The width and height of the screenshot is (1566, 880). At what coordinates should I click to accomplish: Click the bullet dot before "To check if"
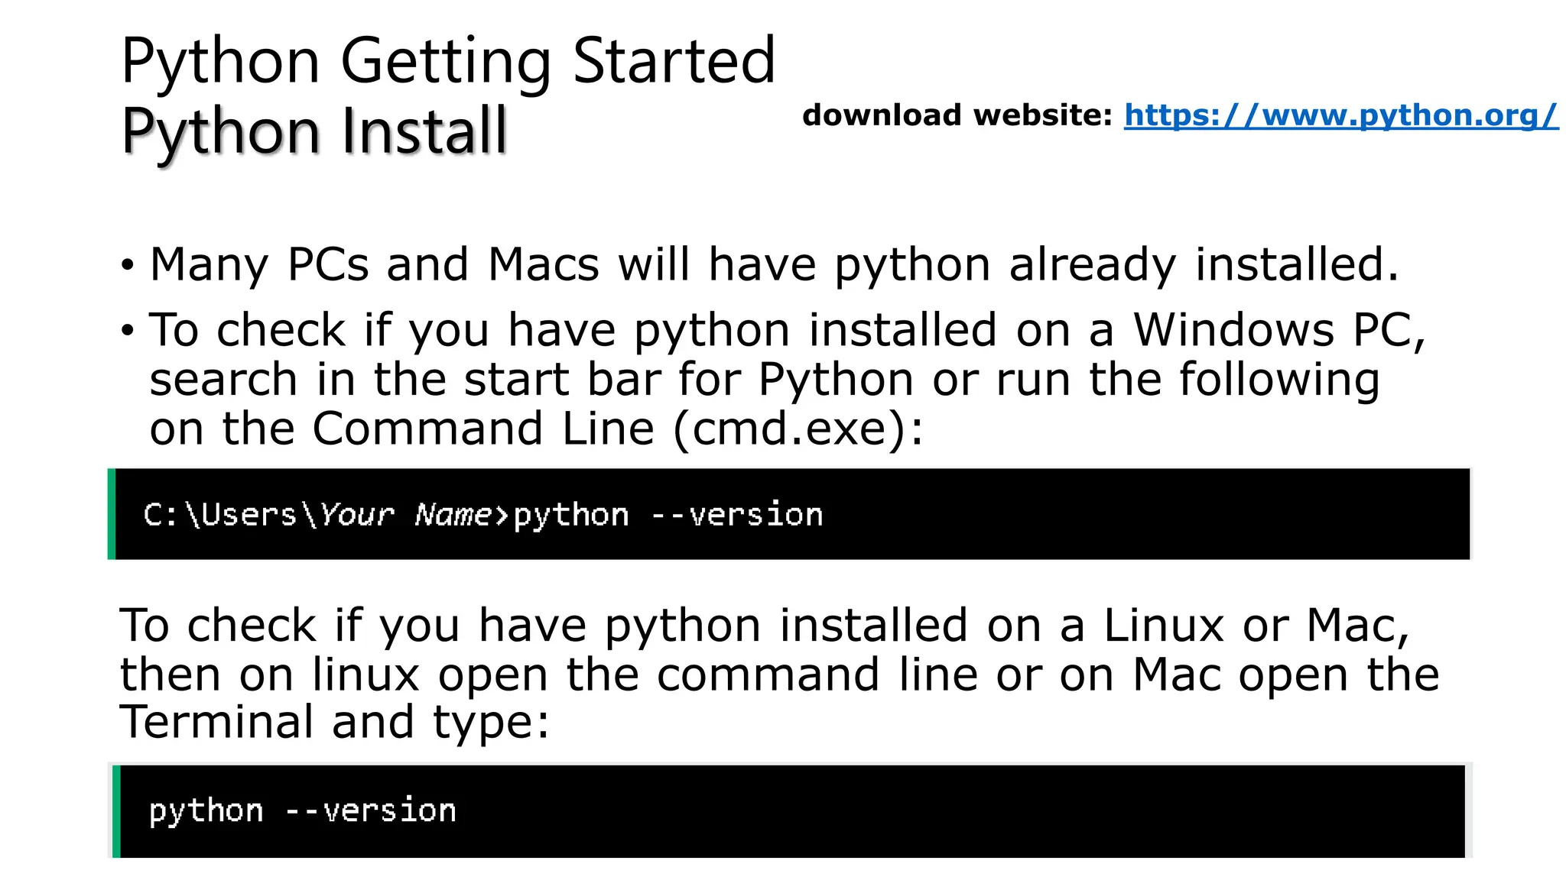127,332
